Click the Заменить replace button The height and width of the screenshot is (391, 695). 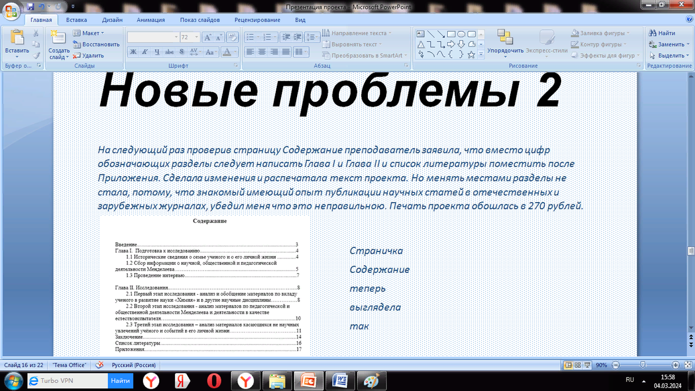coord(669,44)
